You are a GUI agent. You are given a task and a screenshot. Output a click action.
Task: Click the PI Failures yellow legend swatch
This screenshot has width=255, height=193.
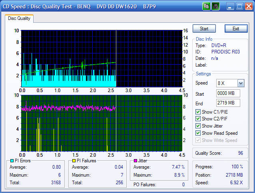click(74, 161)
